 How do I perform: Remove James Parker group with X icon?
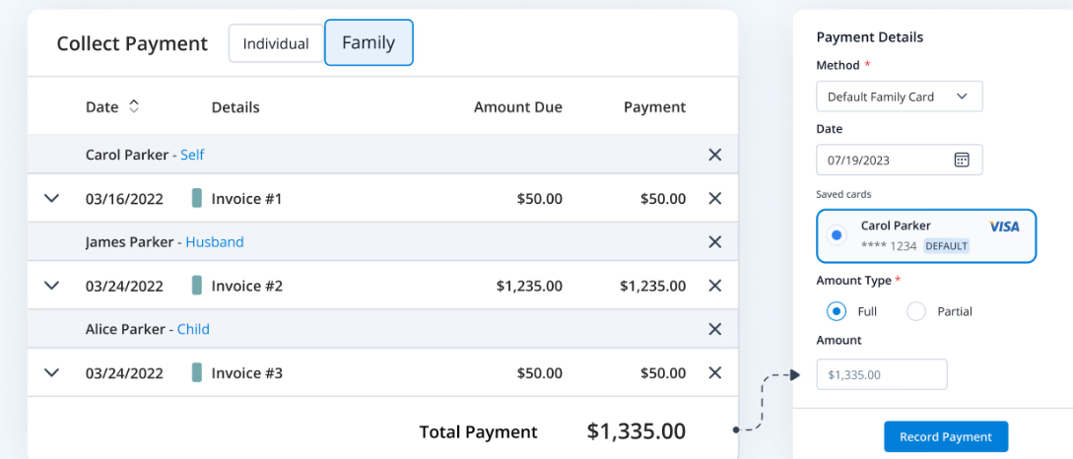[715, 242]
